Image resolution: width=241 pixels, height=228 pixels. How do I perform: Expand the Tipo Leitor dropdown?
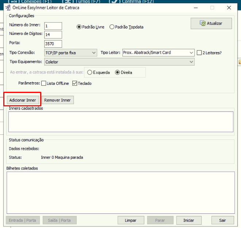tap(158, 53)
